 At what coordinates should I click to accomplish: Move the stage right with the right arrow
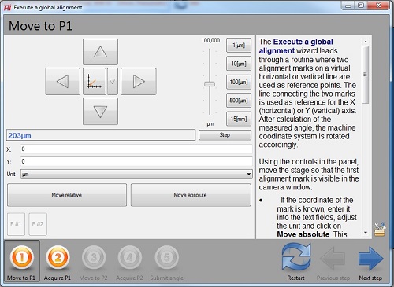point(139,81)
